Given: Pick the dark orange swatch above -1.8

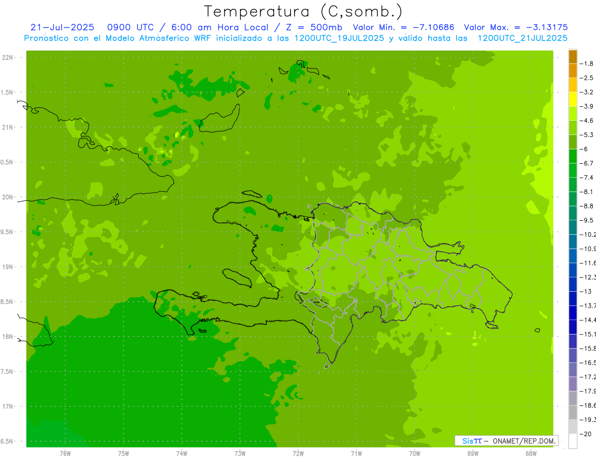Looking at the screenshot, I should tap(573, 57).
